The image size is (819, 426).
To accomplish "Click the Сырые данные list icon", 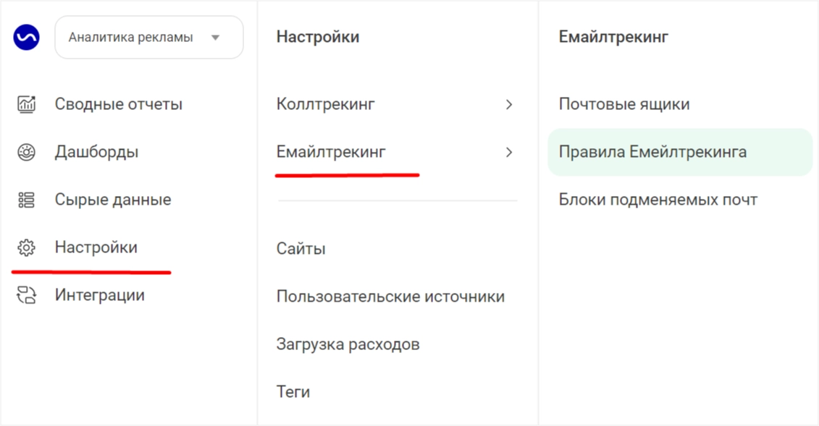I will (x=26, y=200).
